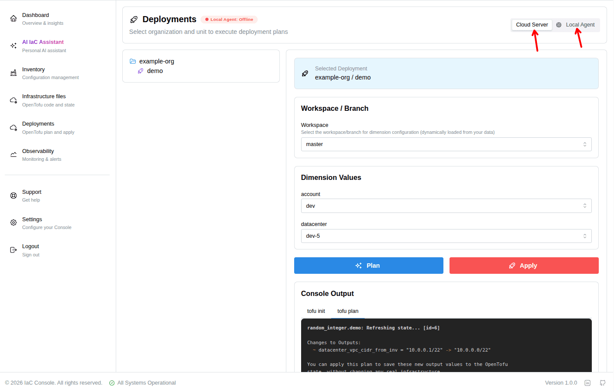
Task: Click the Apply button
Action: 523,265
